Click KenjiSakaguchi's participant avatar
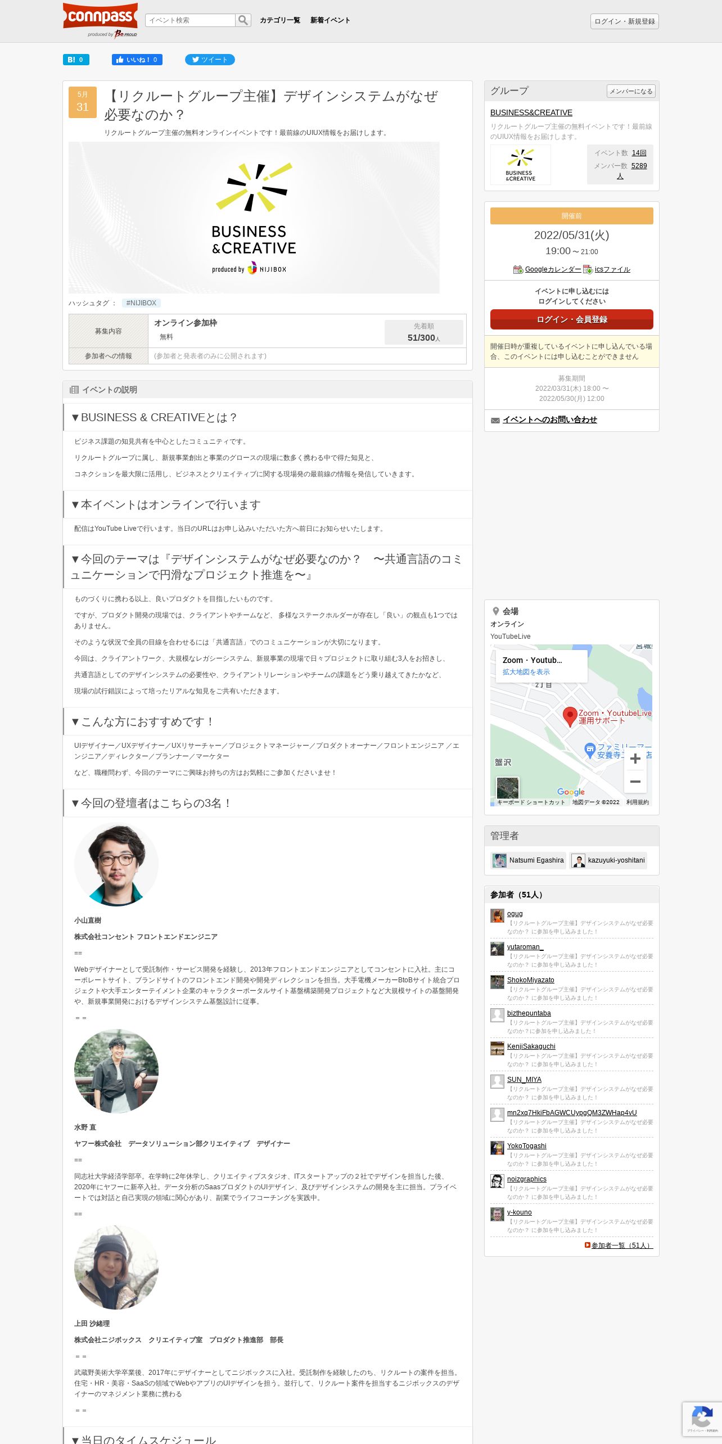Viewport: 722px width, 1444px height. pyautogui.click(x=497, y=1049)
